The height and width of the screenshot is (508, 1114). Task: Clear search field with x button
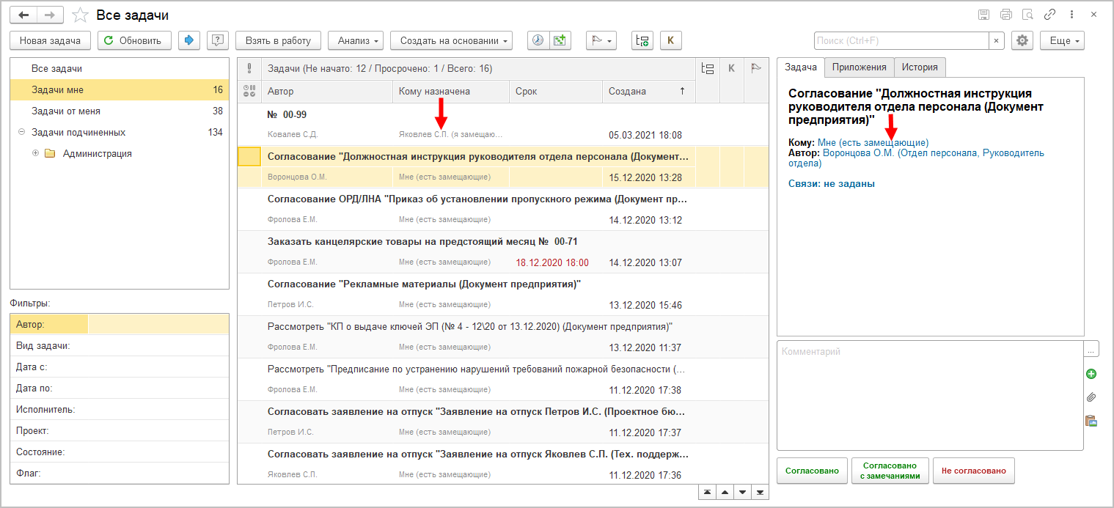[997, 40]
